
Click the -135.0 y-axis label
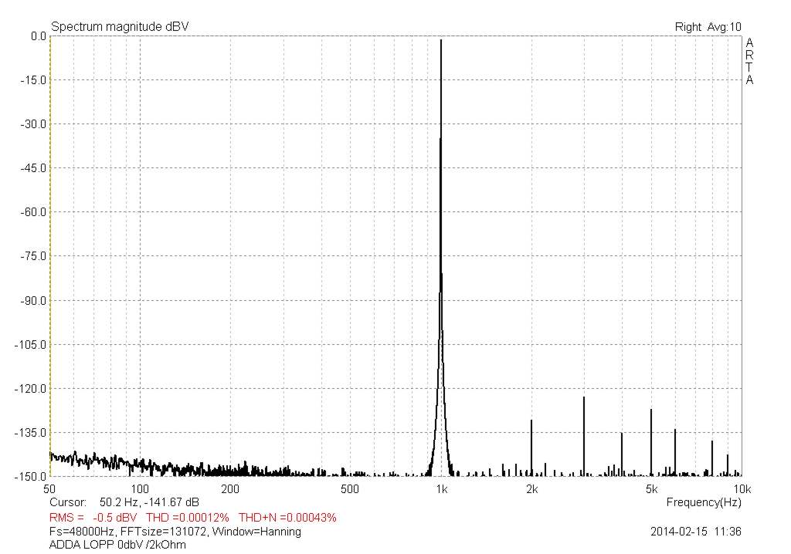[x=31, y=433]
